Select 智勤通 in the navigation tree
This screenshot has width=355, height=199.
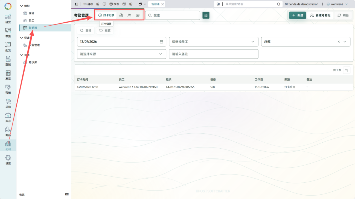(x=45, y=28)
